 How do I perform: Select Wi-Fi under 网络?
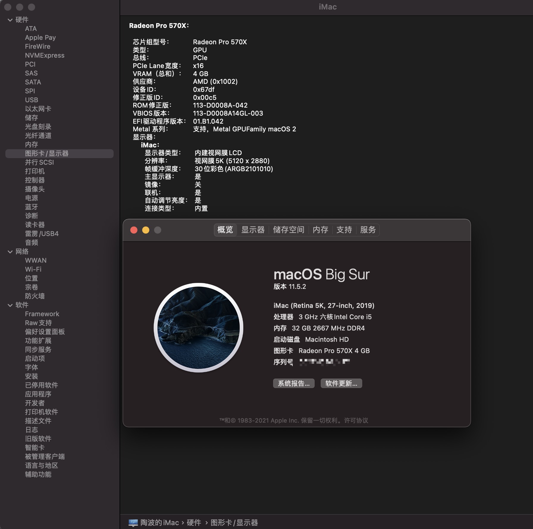coord(33,269)
